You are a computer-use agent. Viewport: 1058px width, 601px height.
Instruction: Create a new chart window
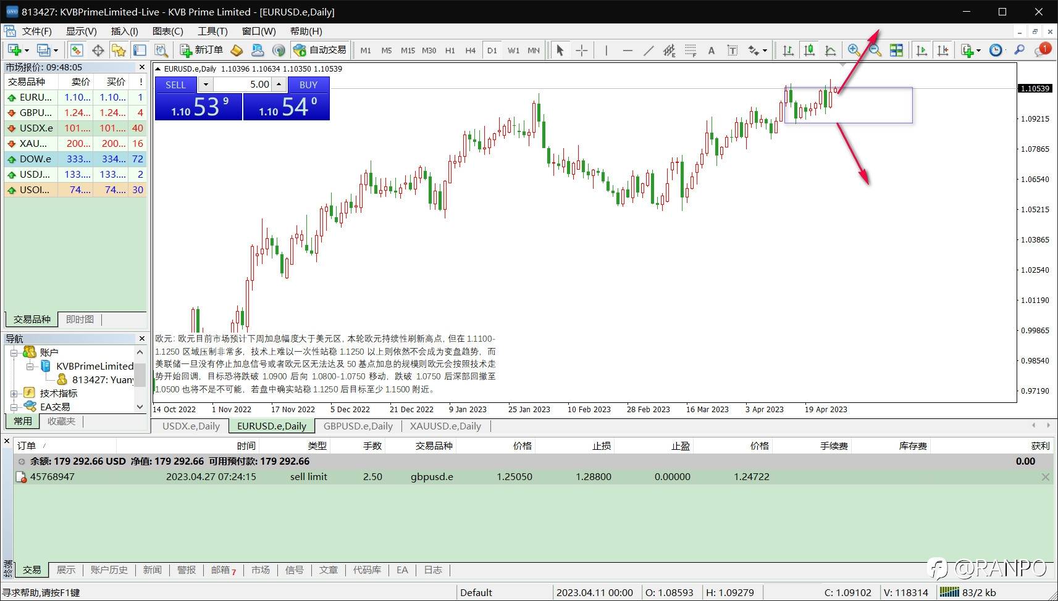(14, 50)
